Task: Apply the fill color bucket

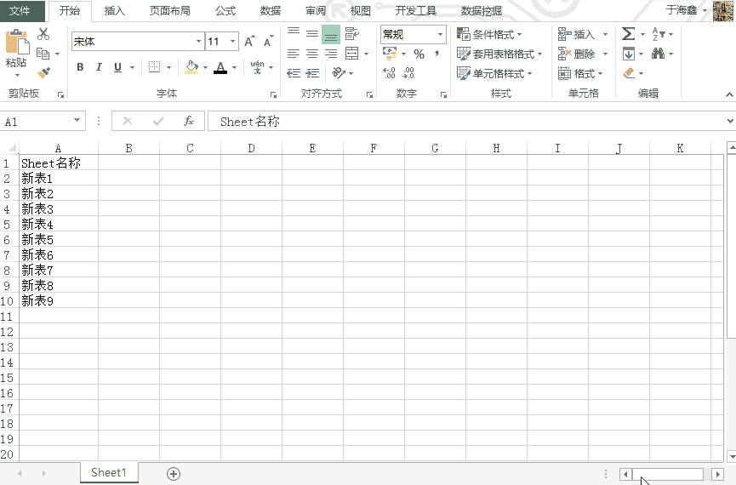Action: [191, 67]
